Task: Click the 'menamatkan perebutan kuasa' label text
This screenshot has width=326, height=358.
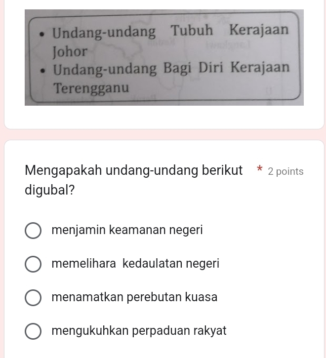Action: point(134,297)
